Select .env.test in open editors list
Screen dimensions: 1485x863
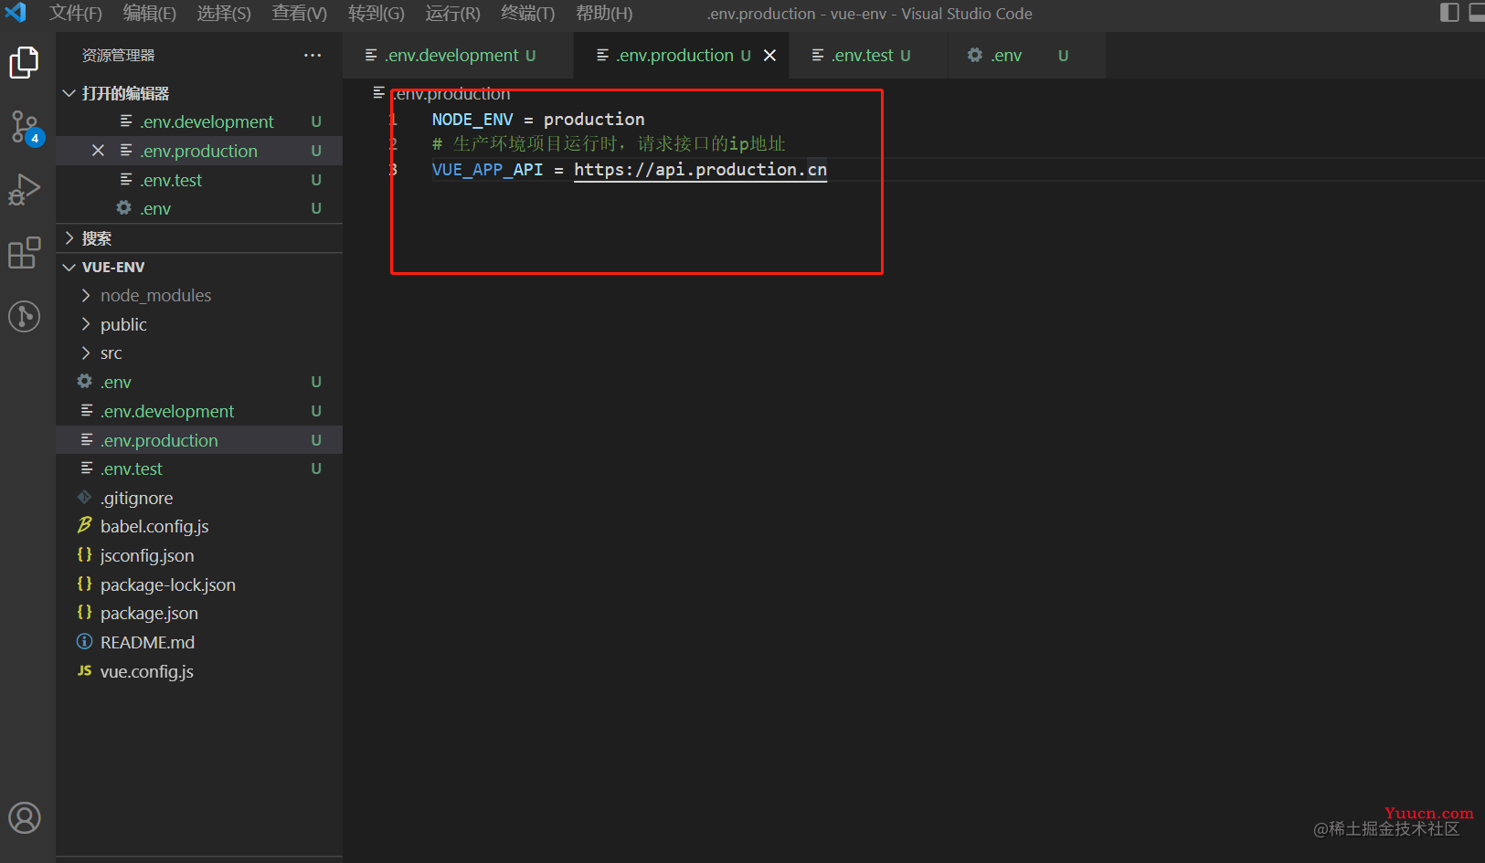199,180
